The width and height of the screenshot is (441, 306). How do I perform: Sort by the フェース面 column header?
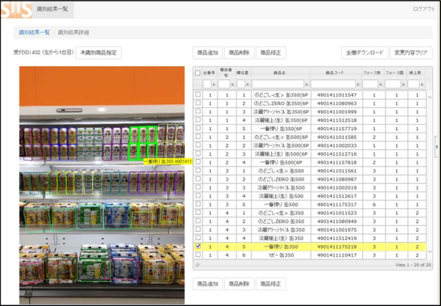tap(395, 73)
